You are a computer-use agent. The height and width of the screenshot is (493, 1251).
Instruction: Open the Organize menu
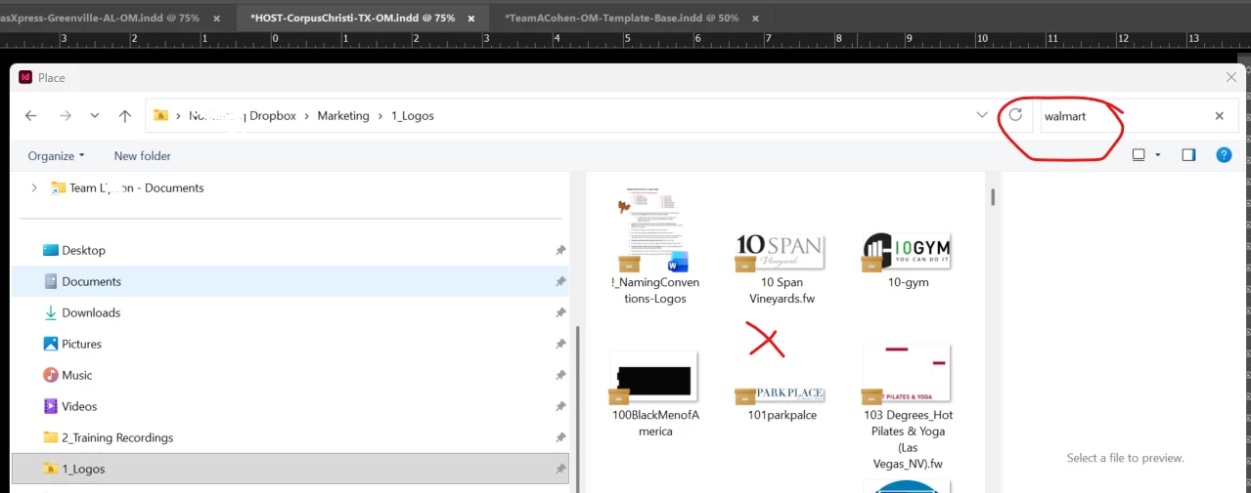(x=56, y=155)
